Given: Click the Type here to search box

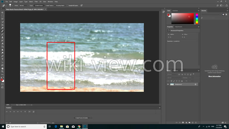Looking at the screenshot, I should click(x=26, y=126).
